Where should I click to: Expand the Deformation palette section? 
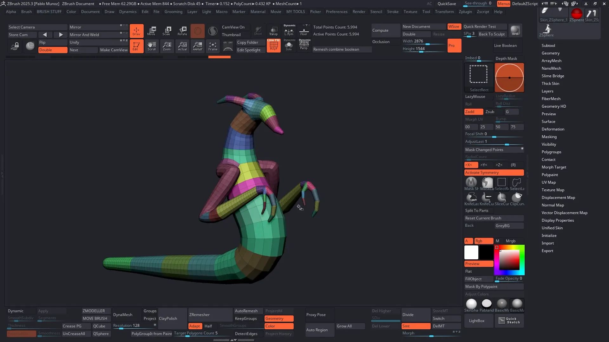(x=553, y=129)
